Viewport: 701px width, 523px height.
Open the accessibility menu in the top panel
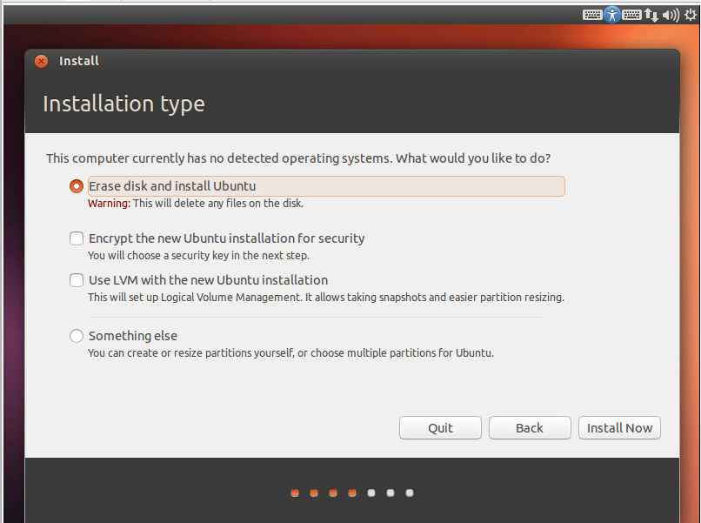pos(612,15)
